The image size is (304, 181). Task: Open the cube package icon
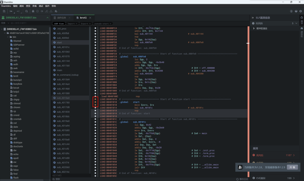click(296, 11)
